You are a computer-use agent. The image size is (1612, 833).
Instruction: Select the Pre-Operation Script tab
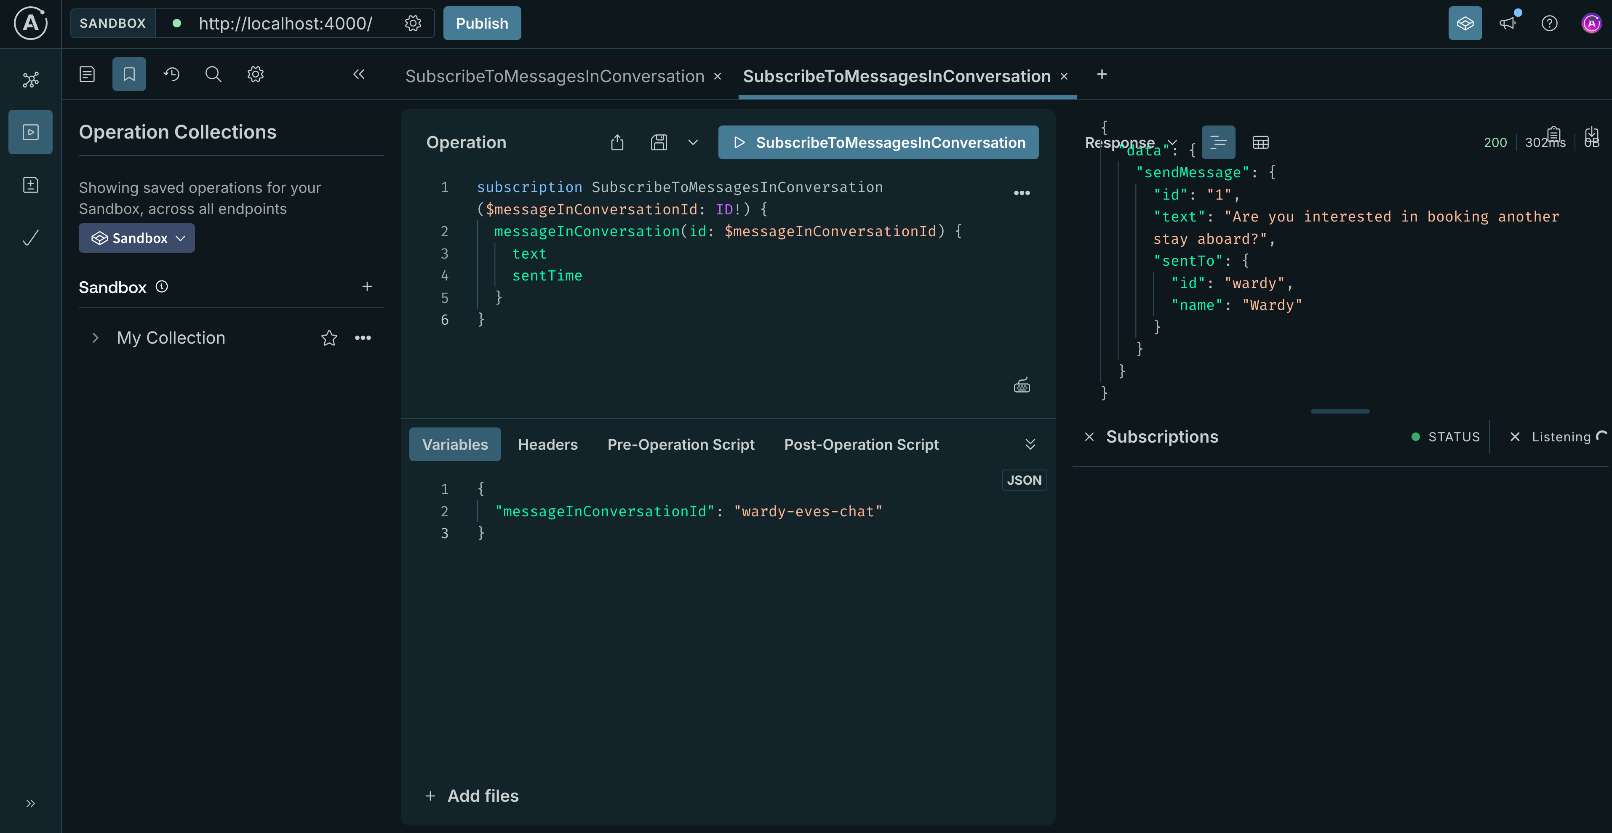pos(681,444)
